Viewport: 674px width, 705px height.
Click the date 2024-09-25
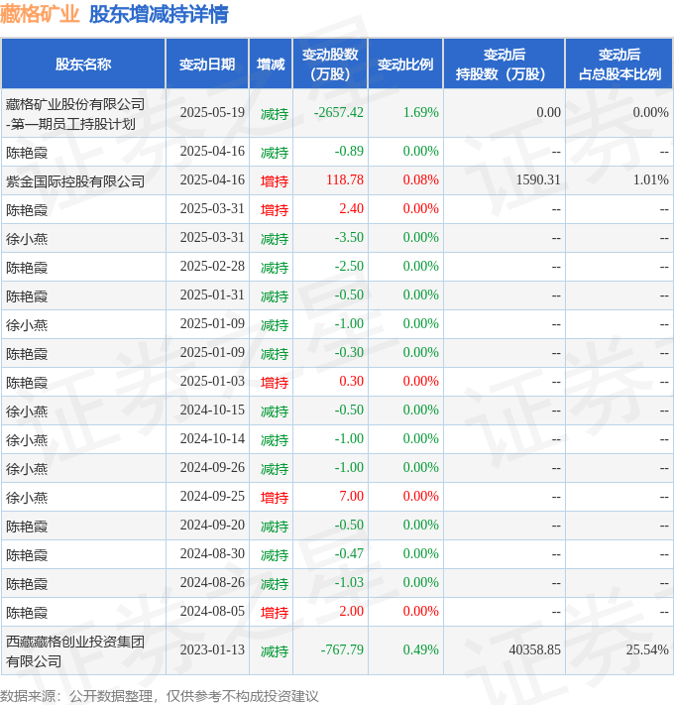pyautogui.click(x=212, y=497)
